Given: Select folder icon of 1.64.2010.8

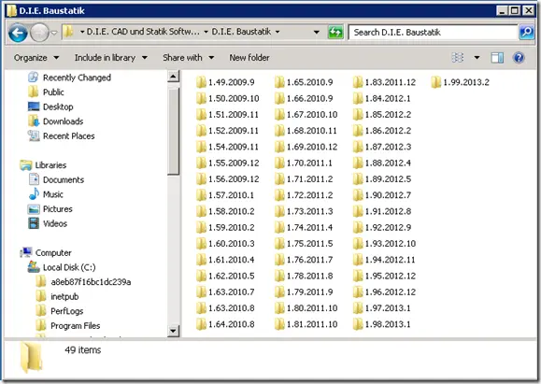Looking at the screenshot, I should coord(201,324).
